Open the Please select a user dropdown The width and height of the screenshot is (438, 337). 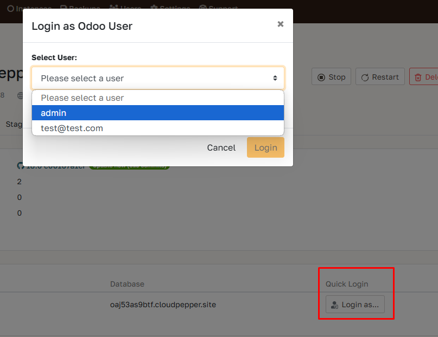click(x=157, y=77)
